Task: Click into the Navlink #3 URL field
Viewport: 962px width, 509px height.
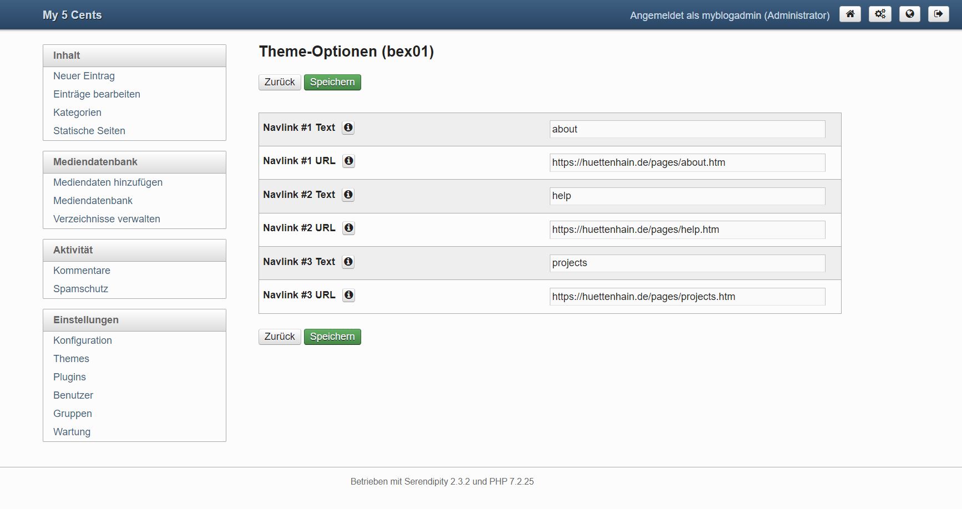Action: point(687,297)
